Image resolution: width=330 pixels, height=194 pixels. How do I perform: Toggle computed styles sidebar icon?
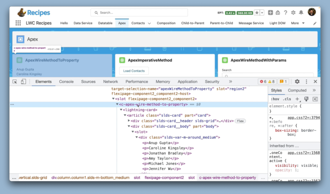(315, 99)
